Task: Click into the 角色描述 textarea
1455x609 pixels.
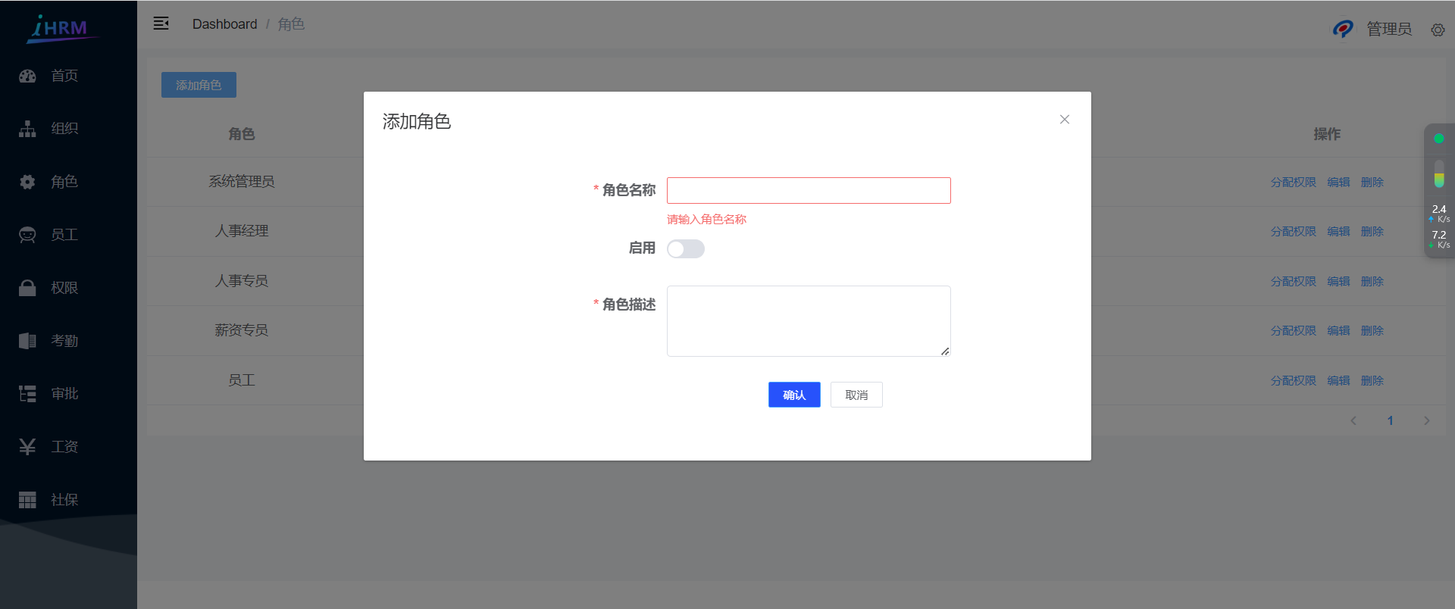Action: click(809, 321)
